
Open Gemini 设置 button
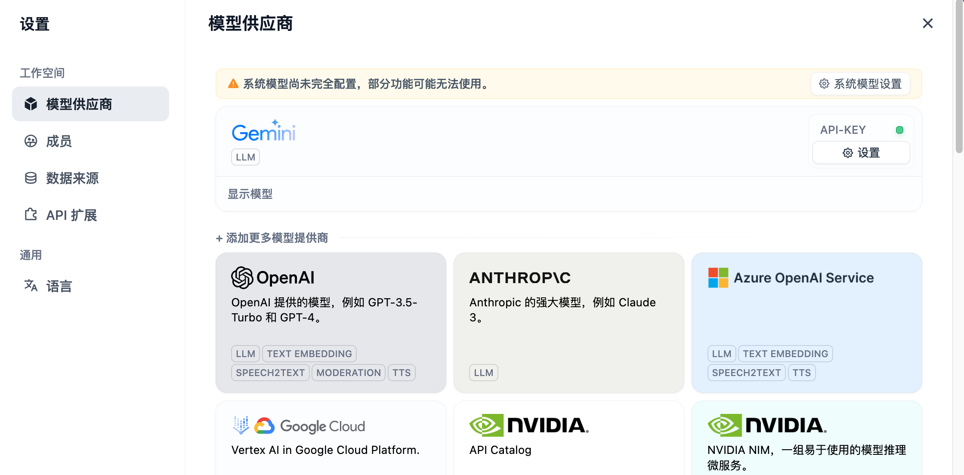[861, 153]
